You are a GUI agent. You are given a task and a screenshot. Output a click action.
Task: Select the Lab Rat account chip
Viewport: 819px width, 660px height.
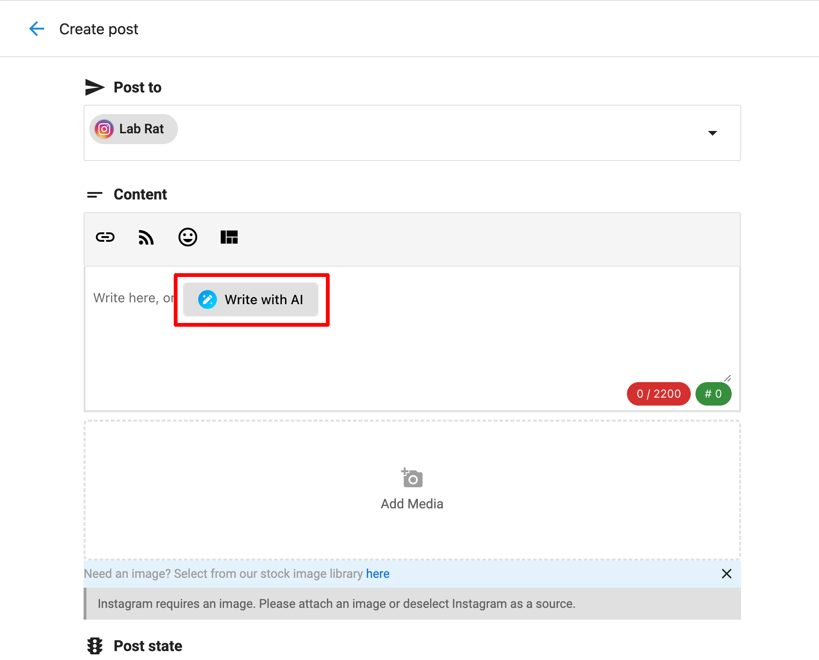point(141,129)
